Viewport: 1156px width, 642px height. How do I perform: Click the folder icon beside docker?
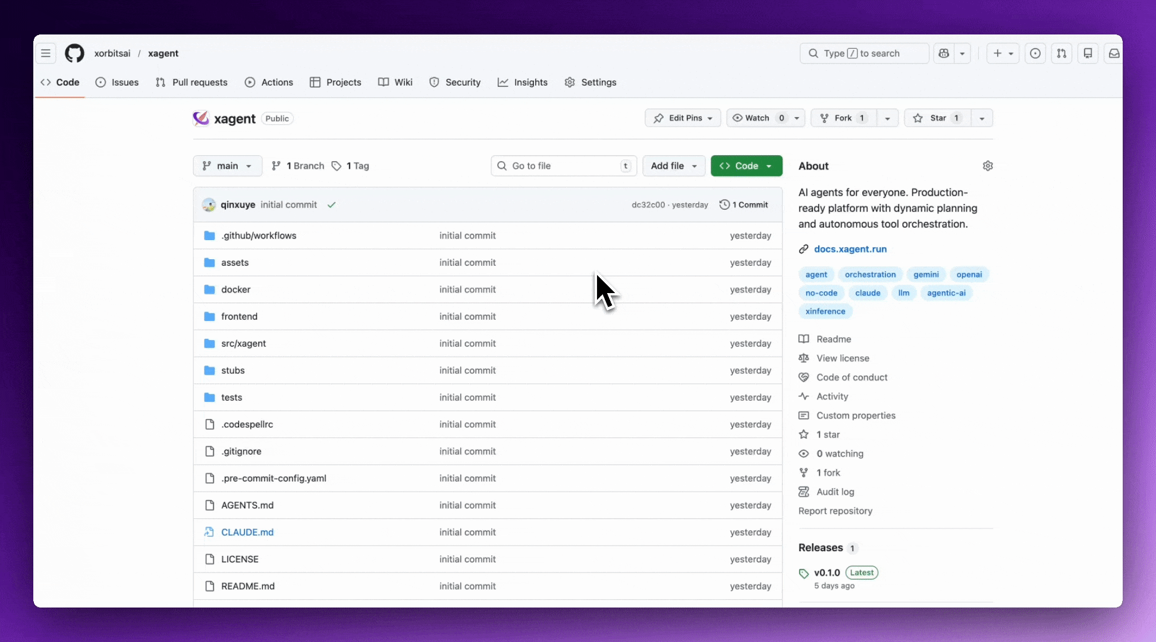click(209, 289)
